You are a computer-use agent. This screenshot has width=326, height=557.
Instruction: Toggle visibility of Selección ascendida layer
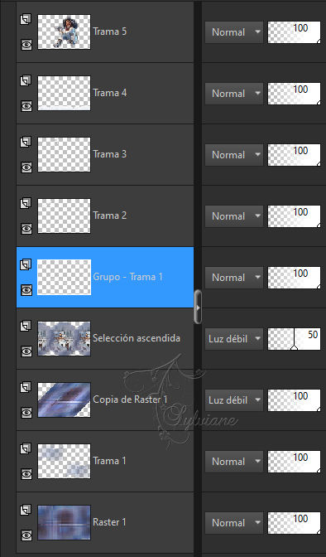(x=26, y=351)
